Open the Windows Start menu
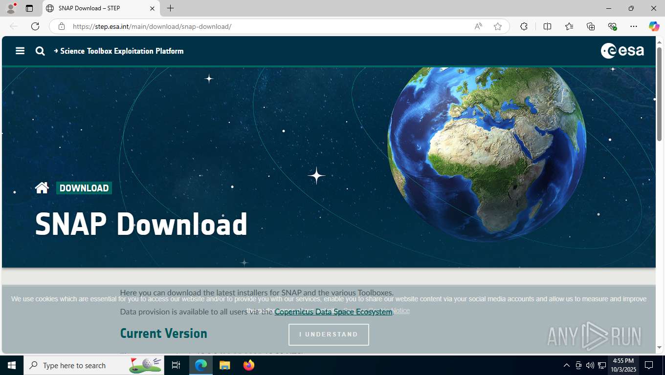The height and width of the screenshot is (375, 665). click(x=12, y=365)
